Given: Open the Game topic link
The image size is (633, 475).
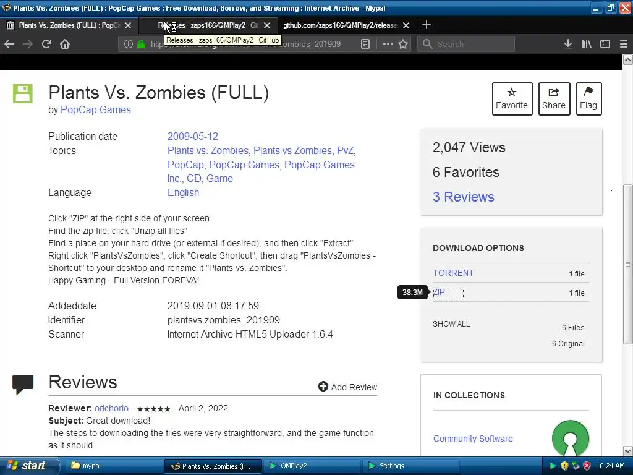Looking at the screenshot, I should pos(219,178).
